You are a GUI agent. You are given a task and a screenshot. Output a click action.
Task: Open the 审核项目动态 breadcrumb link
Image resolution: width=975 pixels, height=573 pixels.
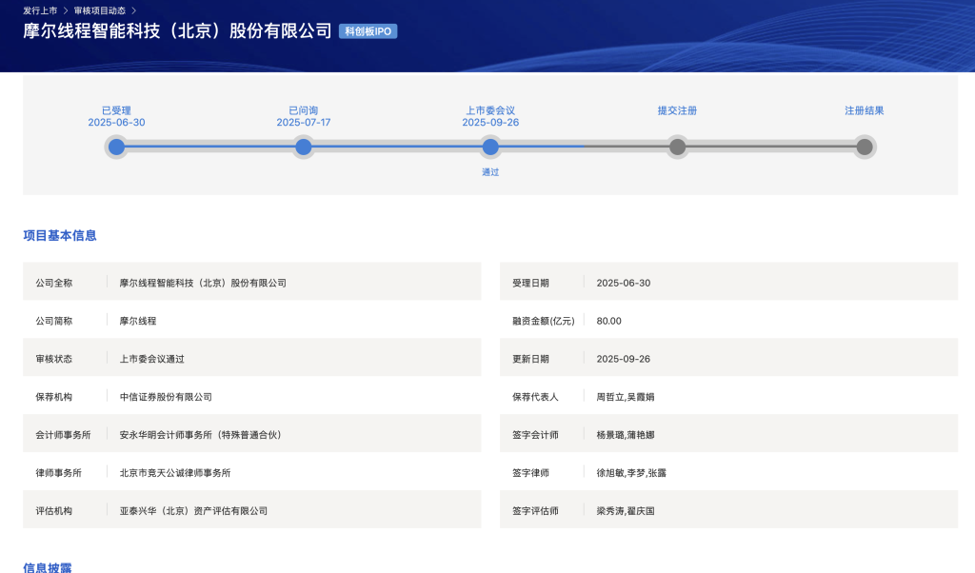tap(99, 10)
